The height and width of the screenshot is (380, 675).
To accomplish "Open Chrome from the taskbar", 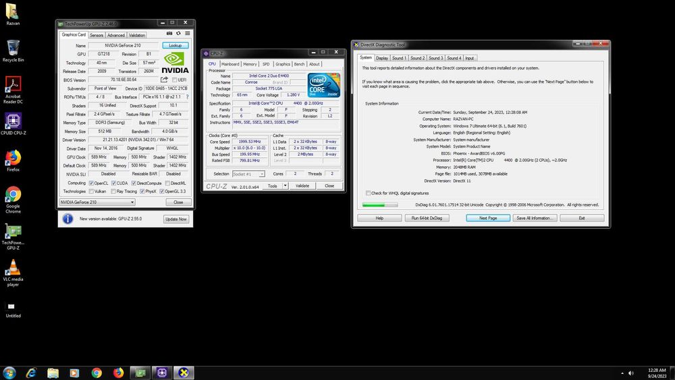I will point(97,373).
